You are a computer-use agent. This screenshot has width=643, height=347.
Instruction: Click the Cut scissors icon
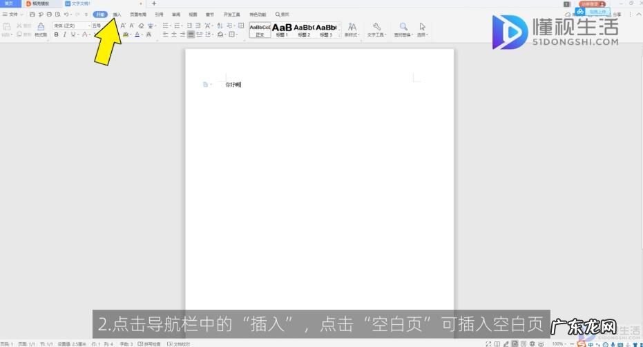tap(19, 26)
